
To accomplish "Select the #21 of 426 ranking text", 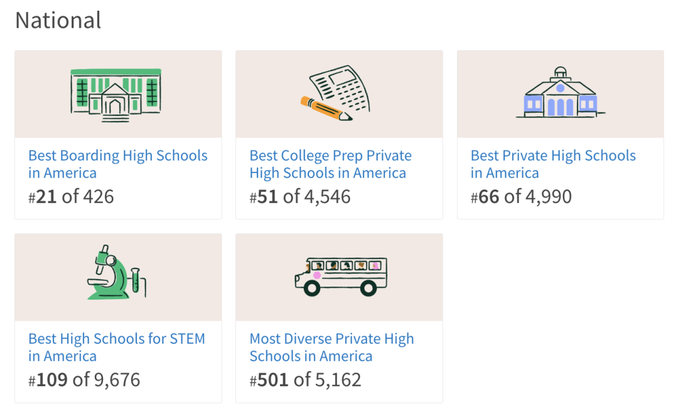I will (71, 196).
